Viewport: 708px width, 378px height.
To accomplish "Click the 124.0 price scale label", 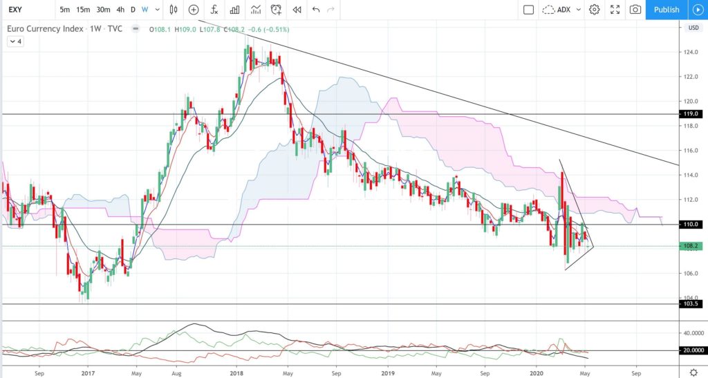I will (x=691, y=53).
